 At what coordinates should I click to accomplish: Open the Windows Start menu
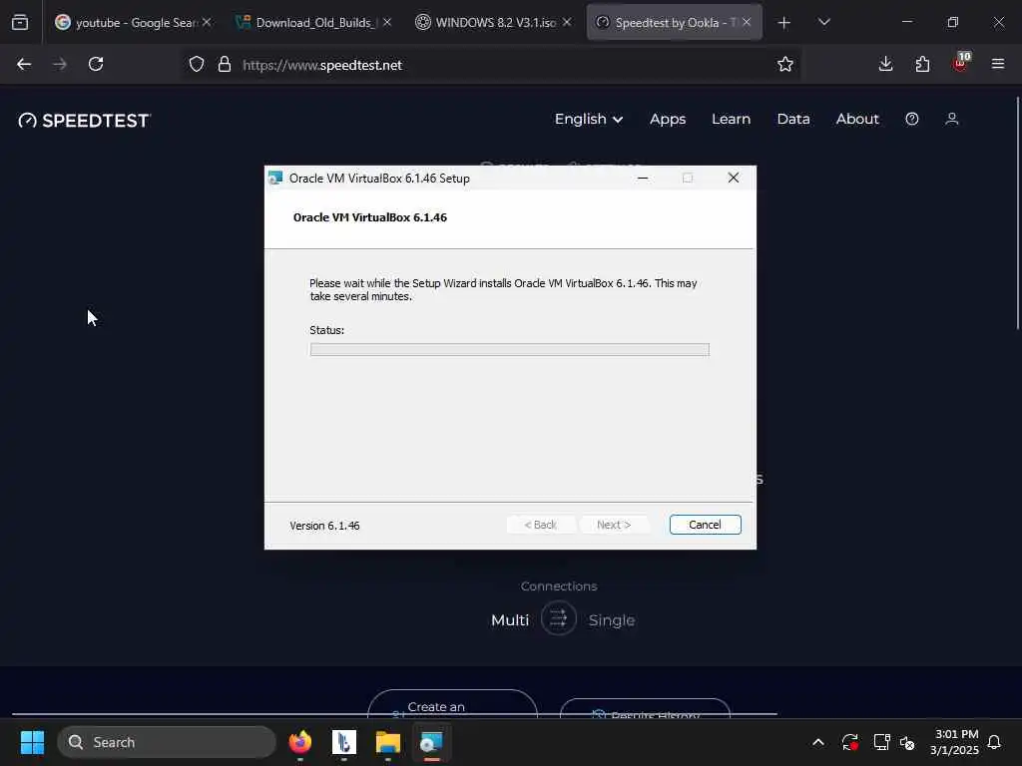tap(32, 742)
